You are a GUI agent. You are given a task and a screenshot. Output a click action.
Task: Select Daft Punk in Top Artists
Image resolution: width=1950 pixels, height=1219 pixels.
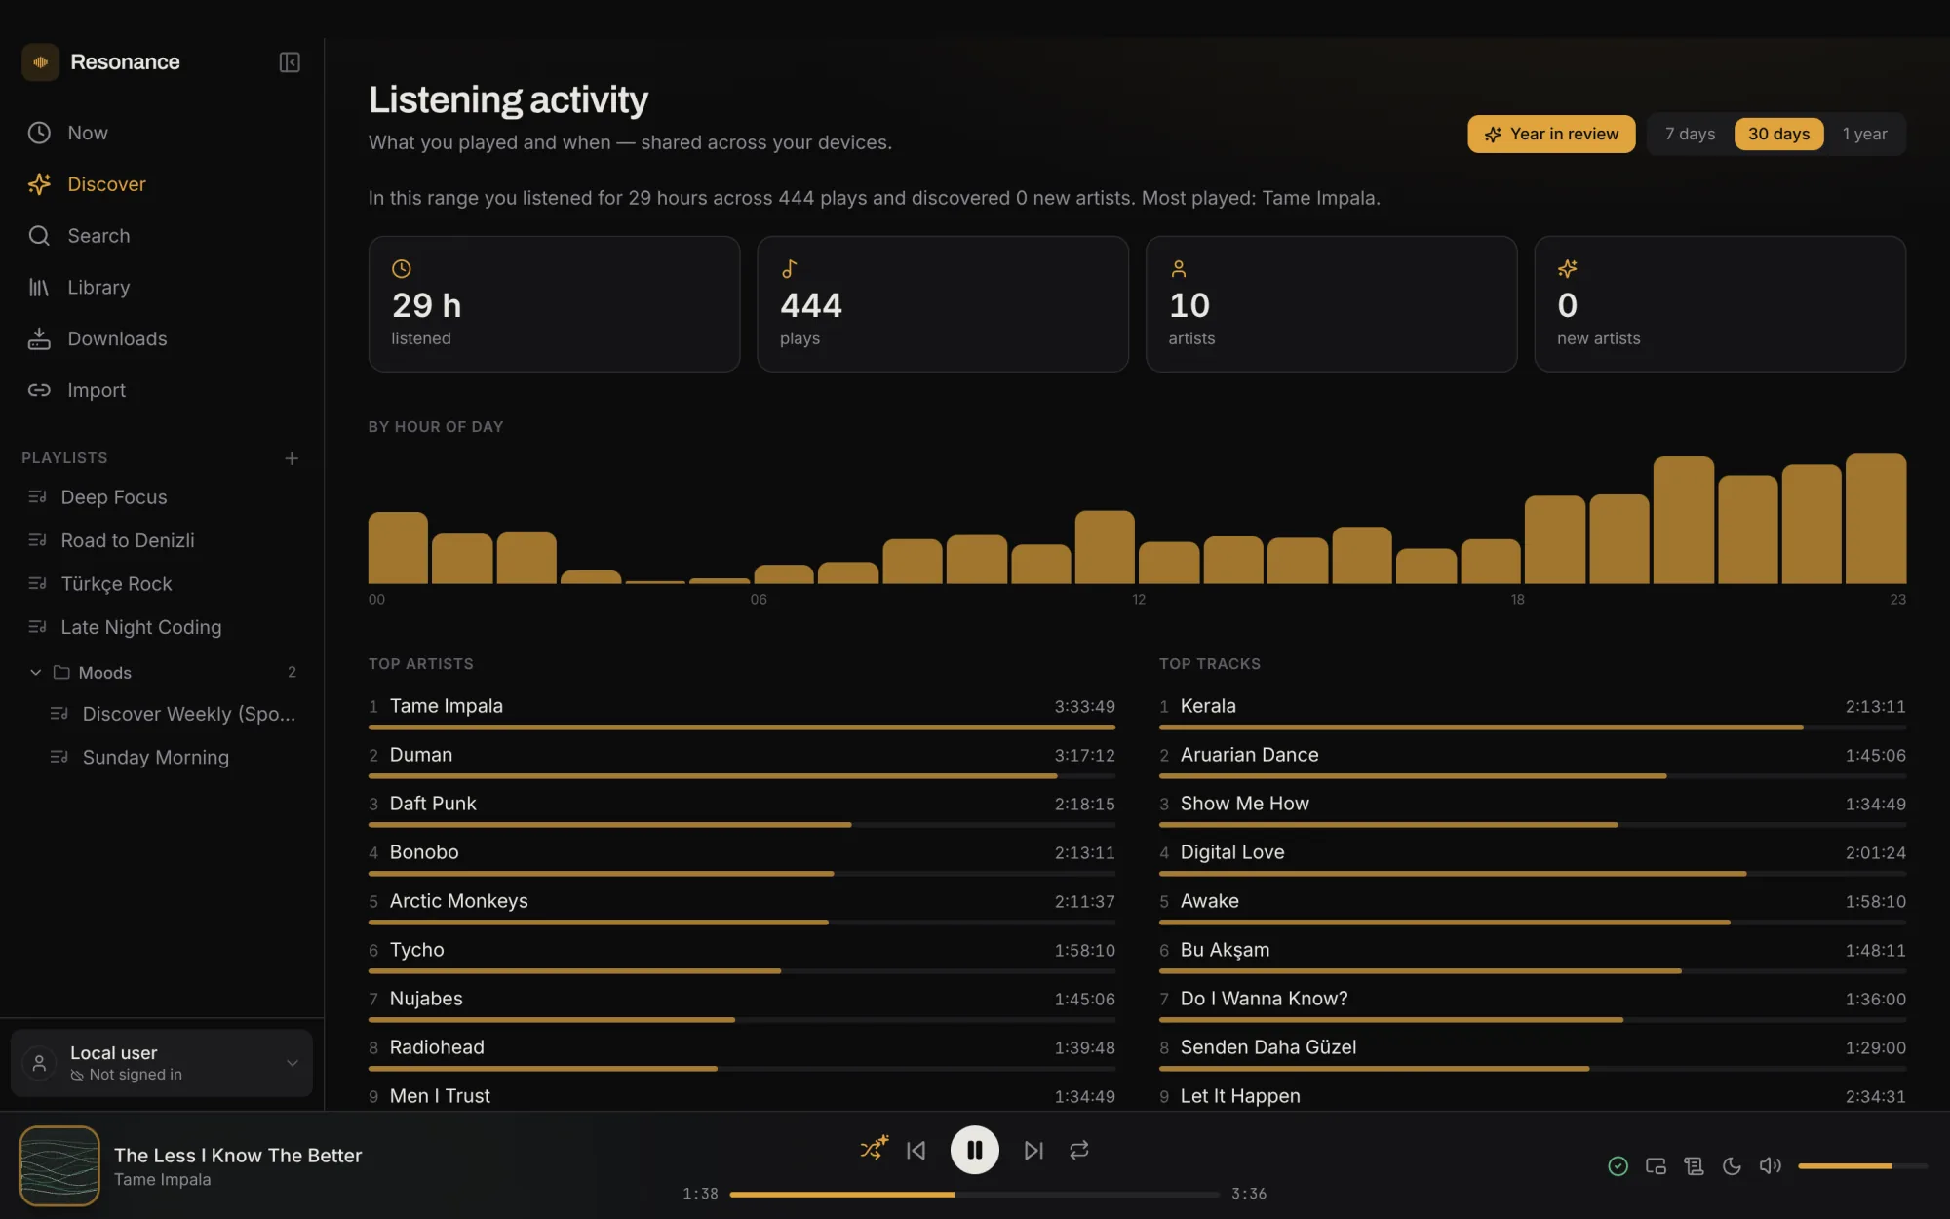pyautogui.click(x=741, y=808)
